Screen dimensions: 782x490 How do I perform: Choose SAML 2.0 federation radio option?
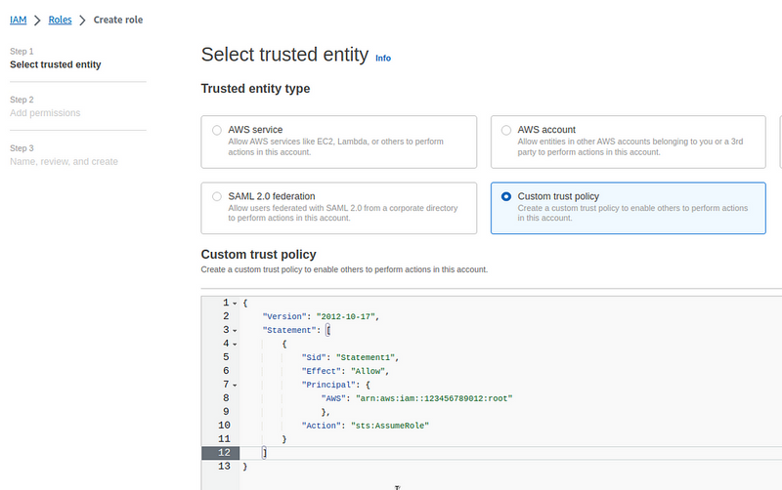217,197
